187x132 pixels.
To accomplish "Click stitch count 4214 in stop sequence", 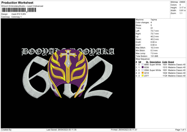I will (x=146, y=73).
